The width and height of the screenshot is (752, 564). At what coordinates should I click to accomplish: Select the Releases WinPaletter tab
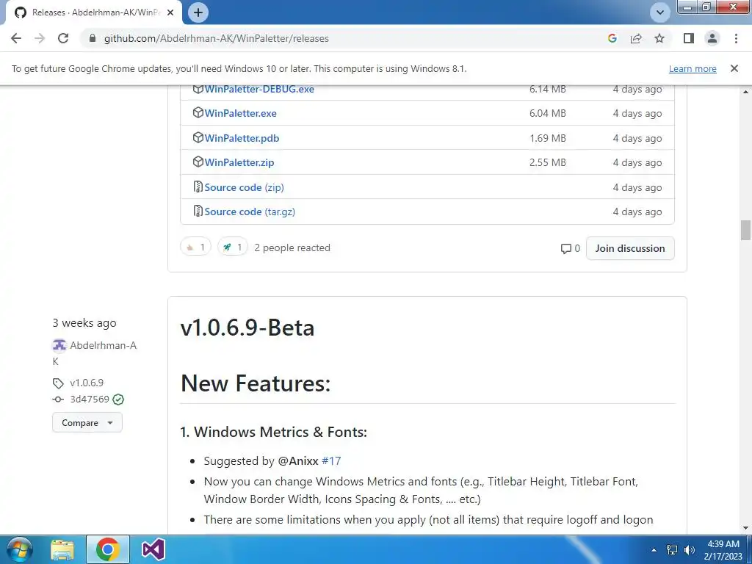click(93, 12)
